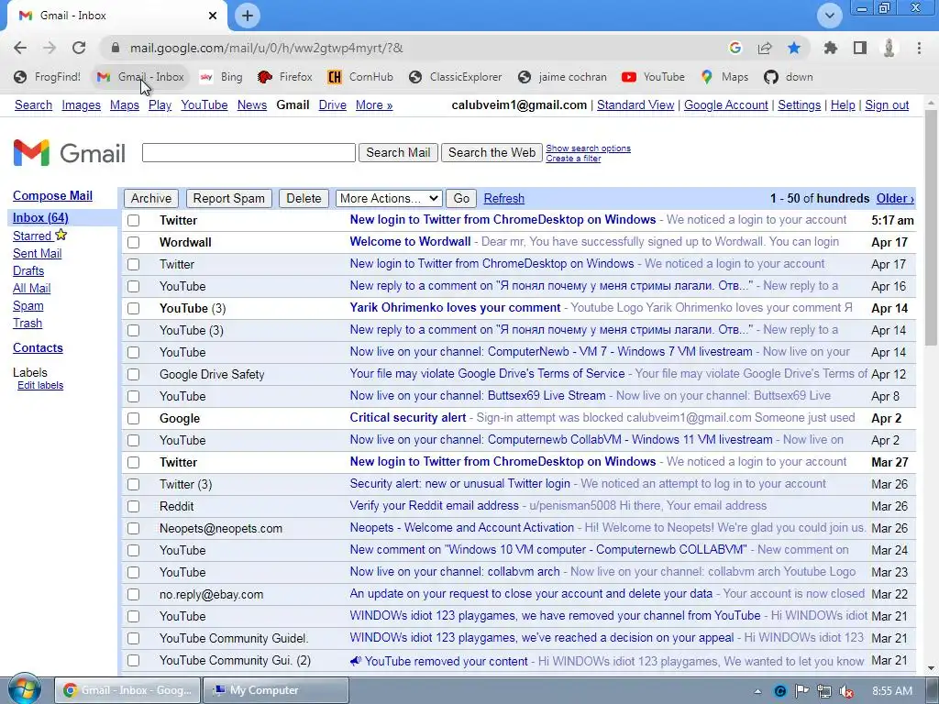The width and height of the screenshot is (939, 704).
Task: Open the More » link in top navigation
Action: pyautogui.click(x=374, y=104)
